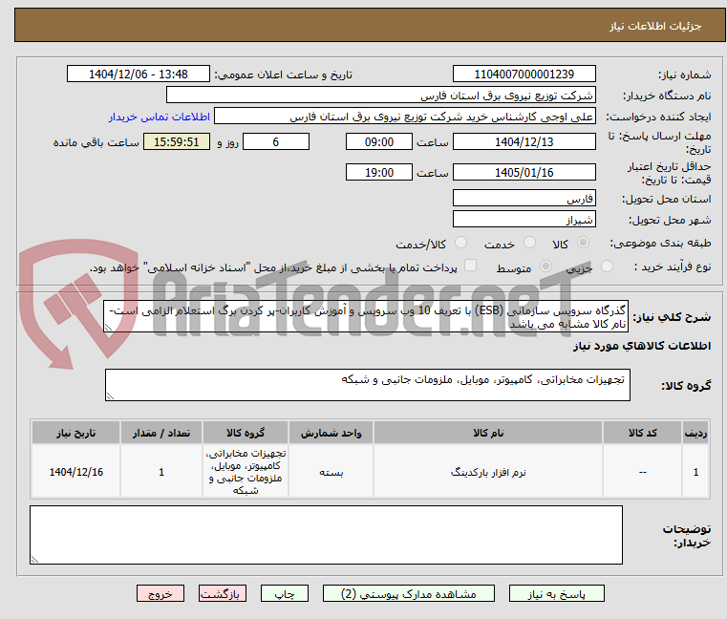Click delivery city field شیراز

524,220
